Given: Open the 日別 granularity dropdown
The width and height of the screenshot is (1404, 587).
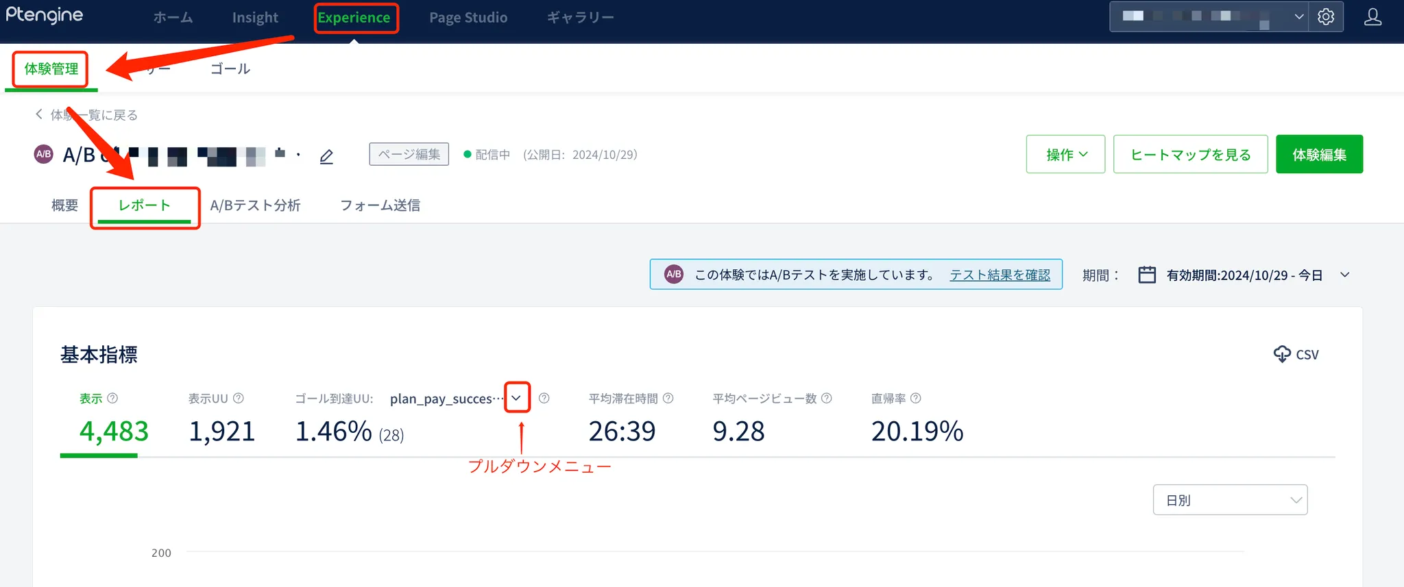Looking at the screenshot, I should point(1230,500).
